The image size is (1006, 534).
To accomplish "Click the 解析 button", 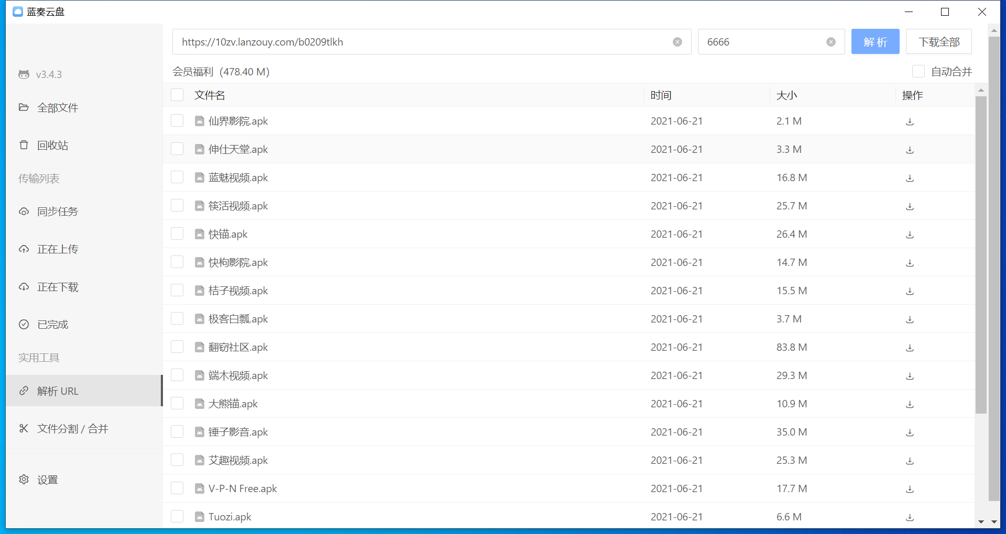I will (x=875, y=41).
